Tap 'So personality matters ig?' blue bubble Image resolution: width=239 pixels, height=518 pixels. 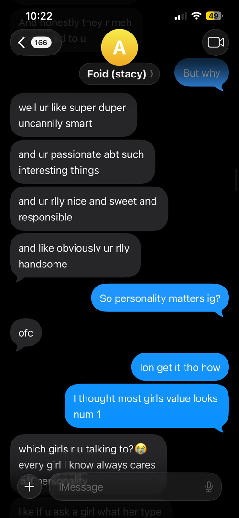(x=160, y=298)
